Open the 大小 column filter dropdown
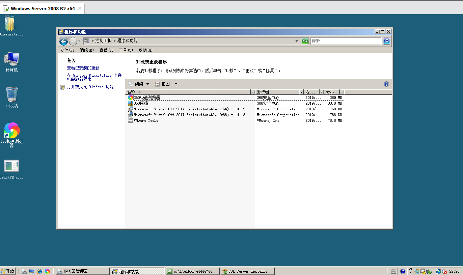The width and height of the screenshot is (463, 275). pos(342,92)
